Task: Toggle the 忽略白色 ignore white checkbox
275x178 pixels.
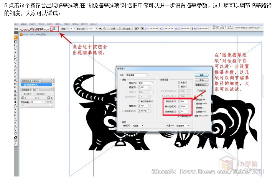Action: [x=179, y=117]
